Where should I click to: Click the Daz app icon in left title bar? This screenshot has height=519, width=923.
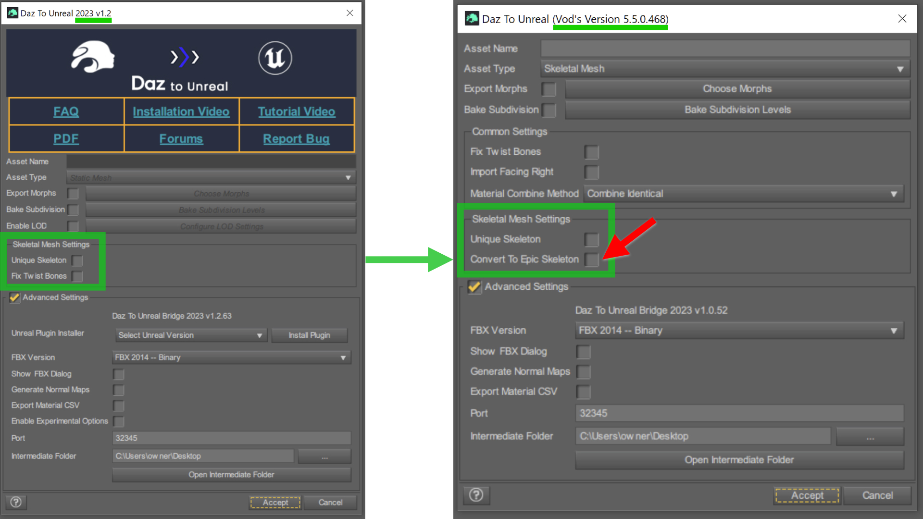12,13
